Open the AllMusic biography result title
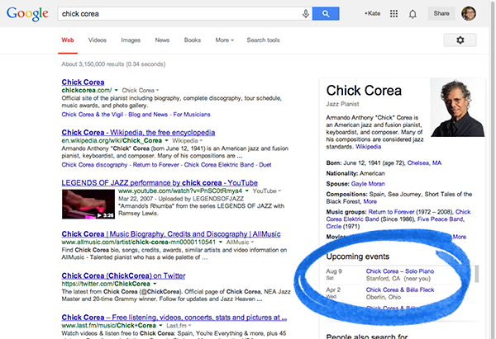496x339 pixels. click(x=171, y=234)
